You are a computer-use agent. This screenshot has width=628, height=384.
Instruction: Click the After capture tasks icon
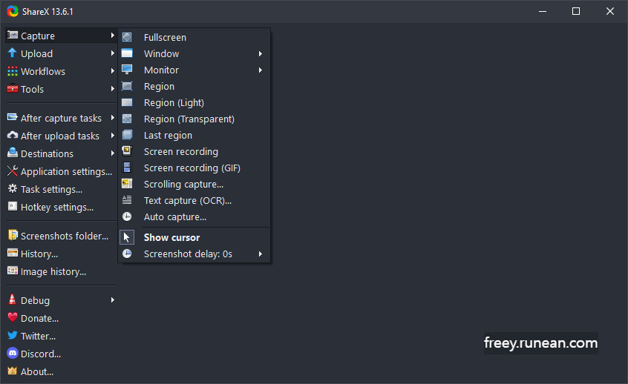tap(13, 118)
